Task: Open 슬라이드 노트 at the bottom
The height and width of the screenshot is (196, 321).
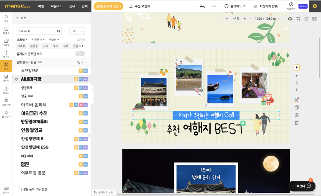Action: point(103,193)
